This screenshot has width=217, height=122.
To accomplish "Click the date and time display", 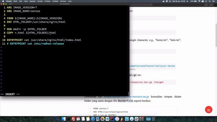I will point(179,1).
